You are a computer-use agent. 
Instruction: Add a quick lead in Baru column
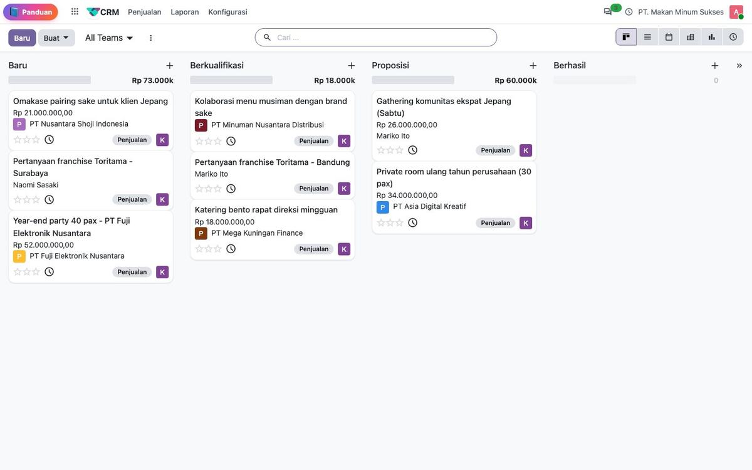[x=169, y=65]
